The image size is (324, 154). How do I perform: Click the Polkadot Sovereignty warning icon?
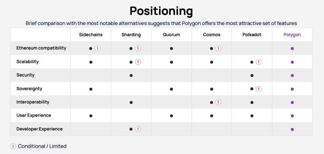coord(258,89)
